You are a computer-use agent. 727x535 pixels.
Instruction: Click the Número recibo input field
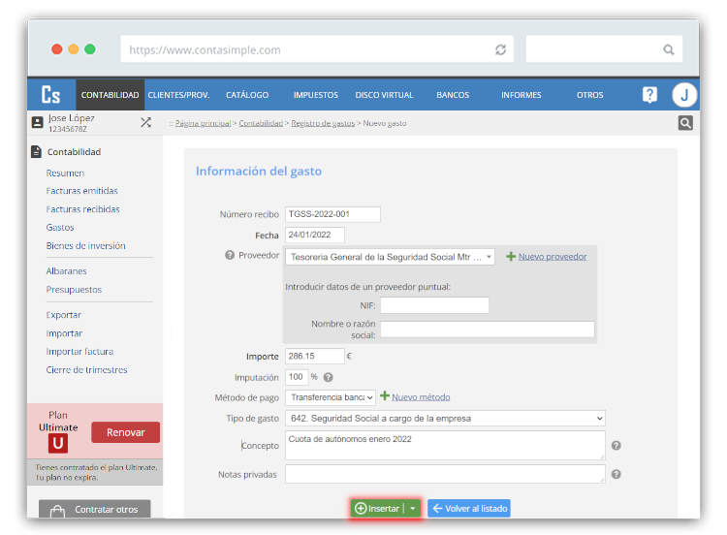332,214
